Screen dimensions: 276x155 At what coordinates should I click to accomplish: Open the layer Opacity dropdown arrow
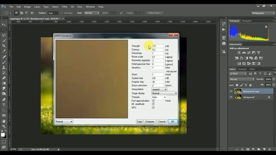pyautogui.click(x=274, y=79)
